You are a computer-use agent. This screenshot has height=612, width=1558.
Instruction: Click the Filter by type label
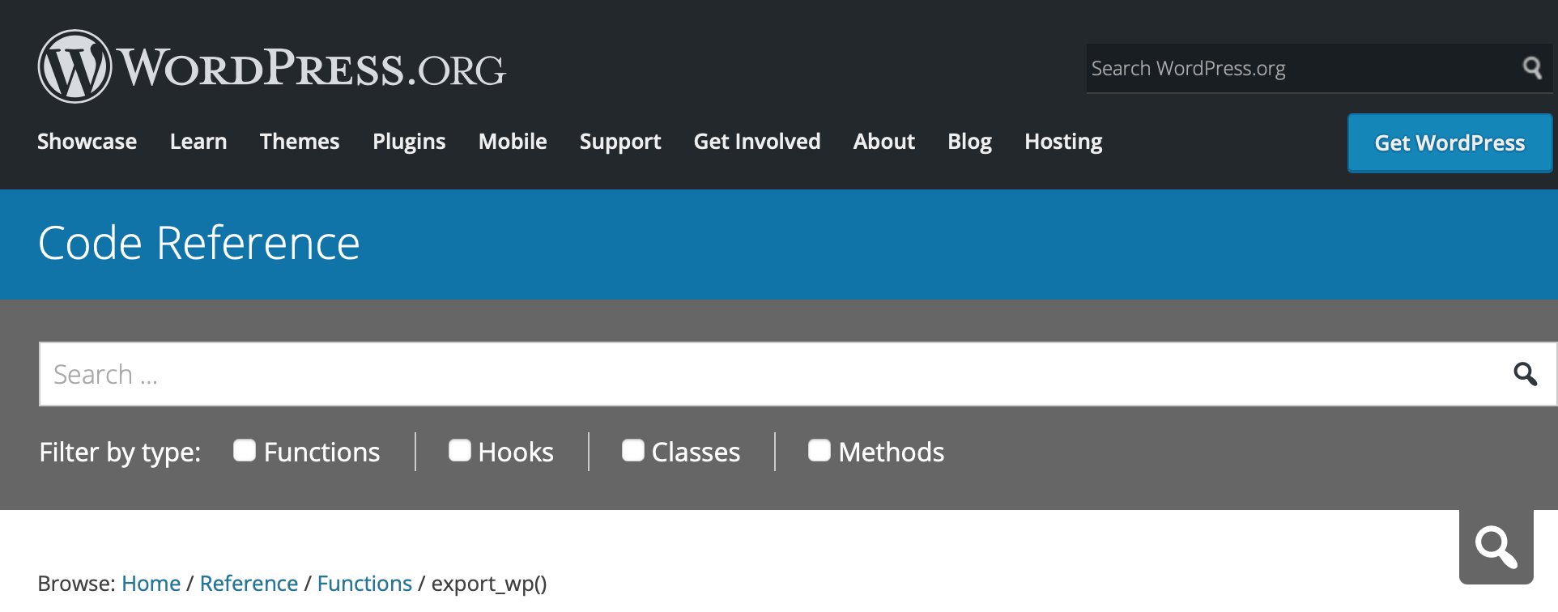(120, 452)
